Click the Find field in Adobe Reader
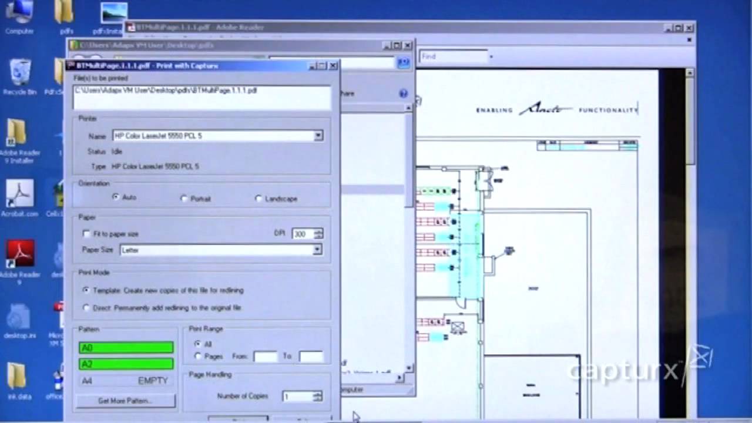Screen dimensions: 752x423 454,56
